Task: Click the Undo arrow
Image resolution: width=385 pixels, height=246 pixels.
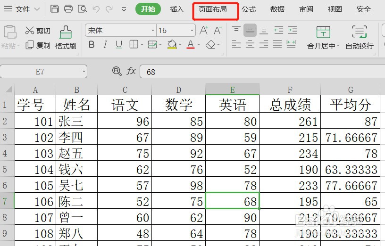Action: click(x=96, y=9)
